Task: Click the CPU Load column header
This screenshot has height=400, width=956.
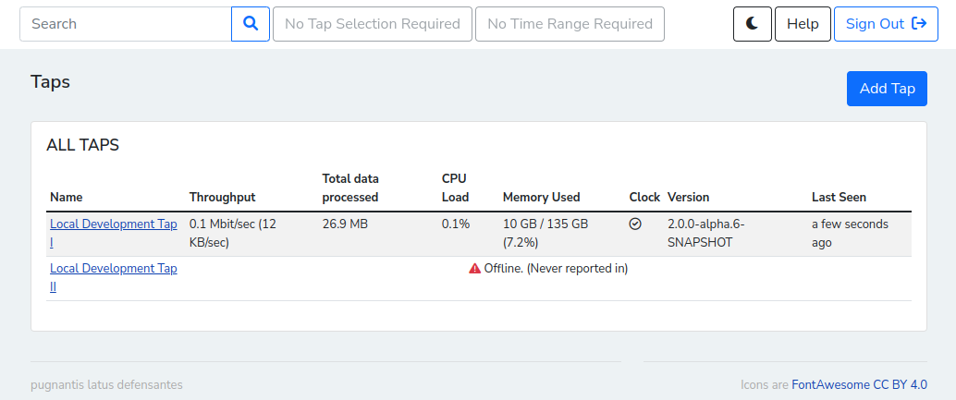Action: (x=455, y=188)
